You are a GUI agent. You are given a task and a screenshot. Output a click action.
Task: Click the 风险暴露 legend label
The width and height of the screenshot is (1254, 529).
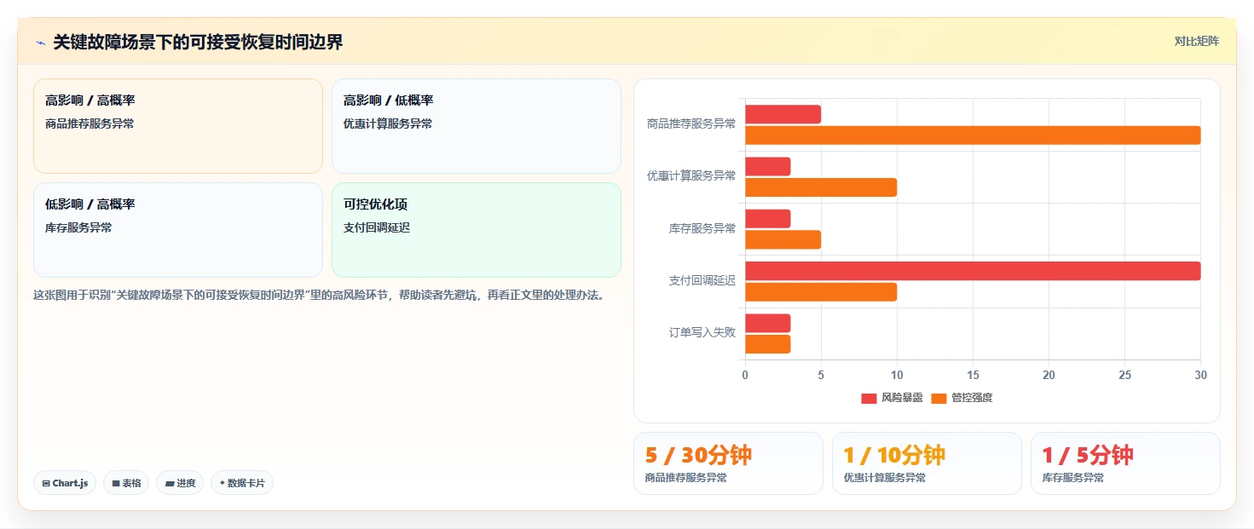902,398
